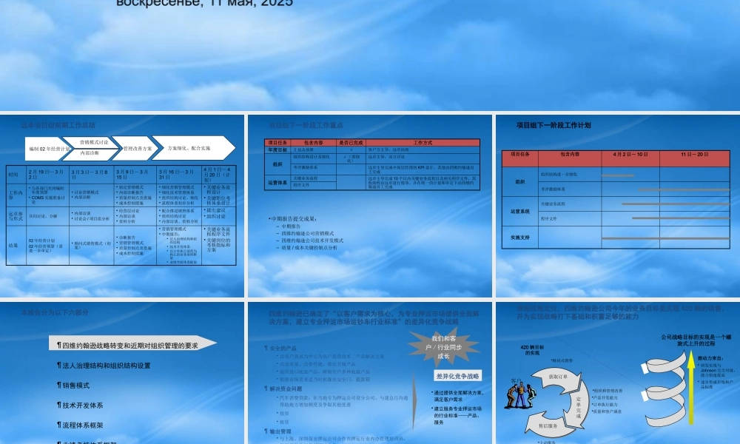740x444 pixels.
Task: Open the slide thumbnail titled 项目组下一阶段工作重点
Action: 370,206
